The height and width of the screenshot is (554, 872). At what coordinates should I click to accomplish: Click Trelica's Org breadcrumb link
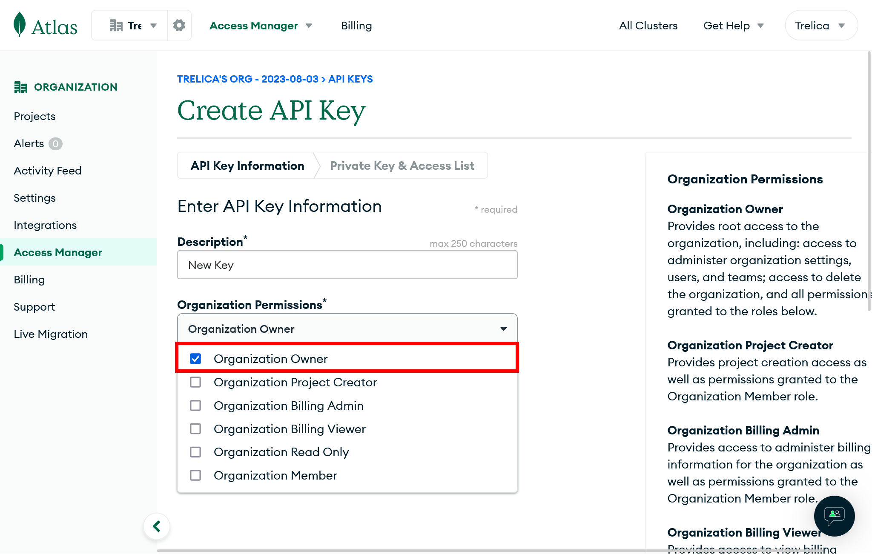tap(248, 79)
